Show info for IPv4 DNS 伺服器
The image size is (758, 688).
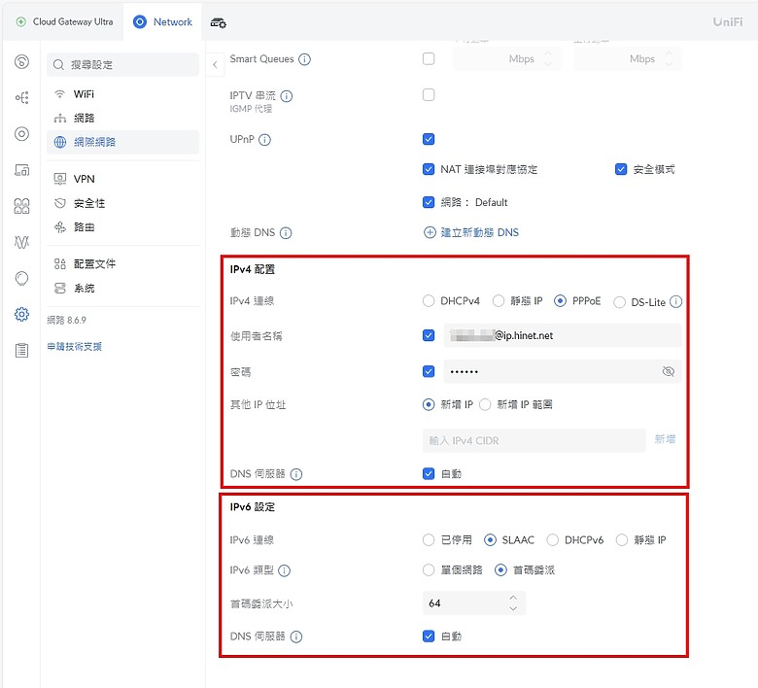point(296,474)
